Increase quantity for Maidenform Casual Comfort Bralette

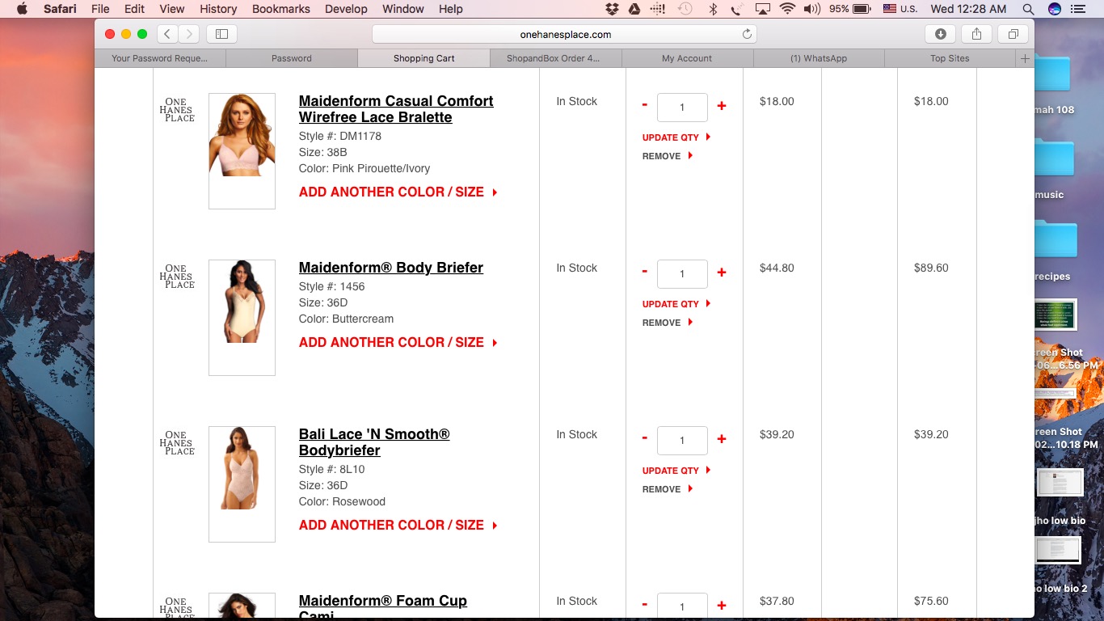tap(722, 106)
